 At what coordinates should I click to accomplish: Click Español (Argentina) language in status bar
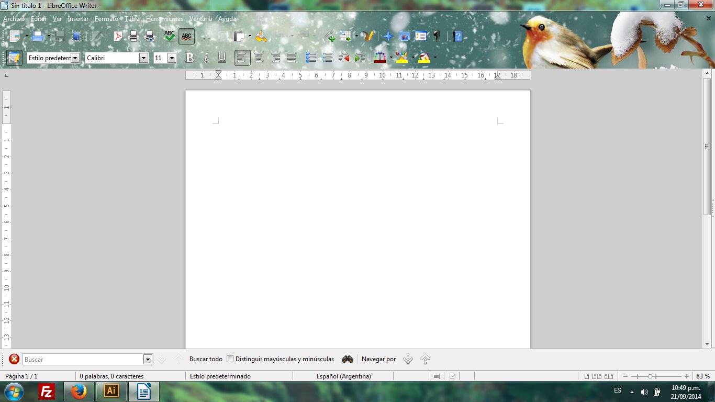(343, 376)
